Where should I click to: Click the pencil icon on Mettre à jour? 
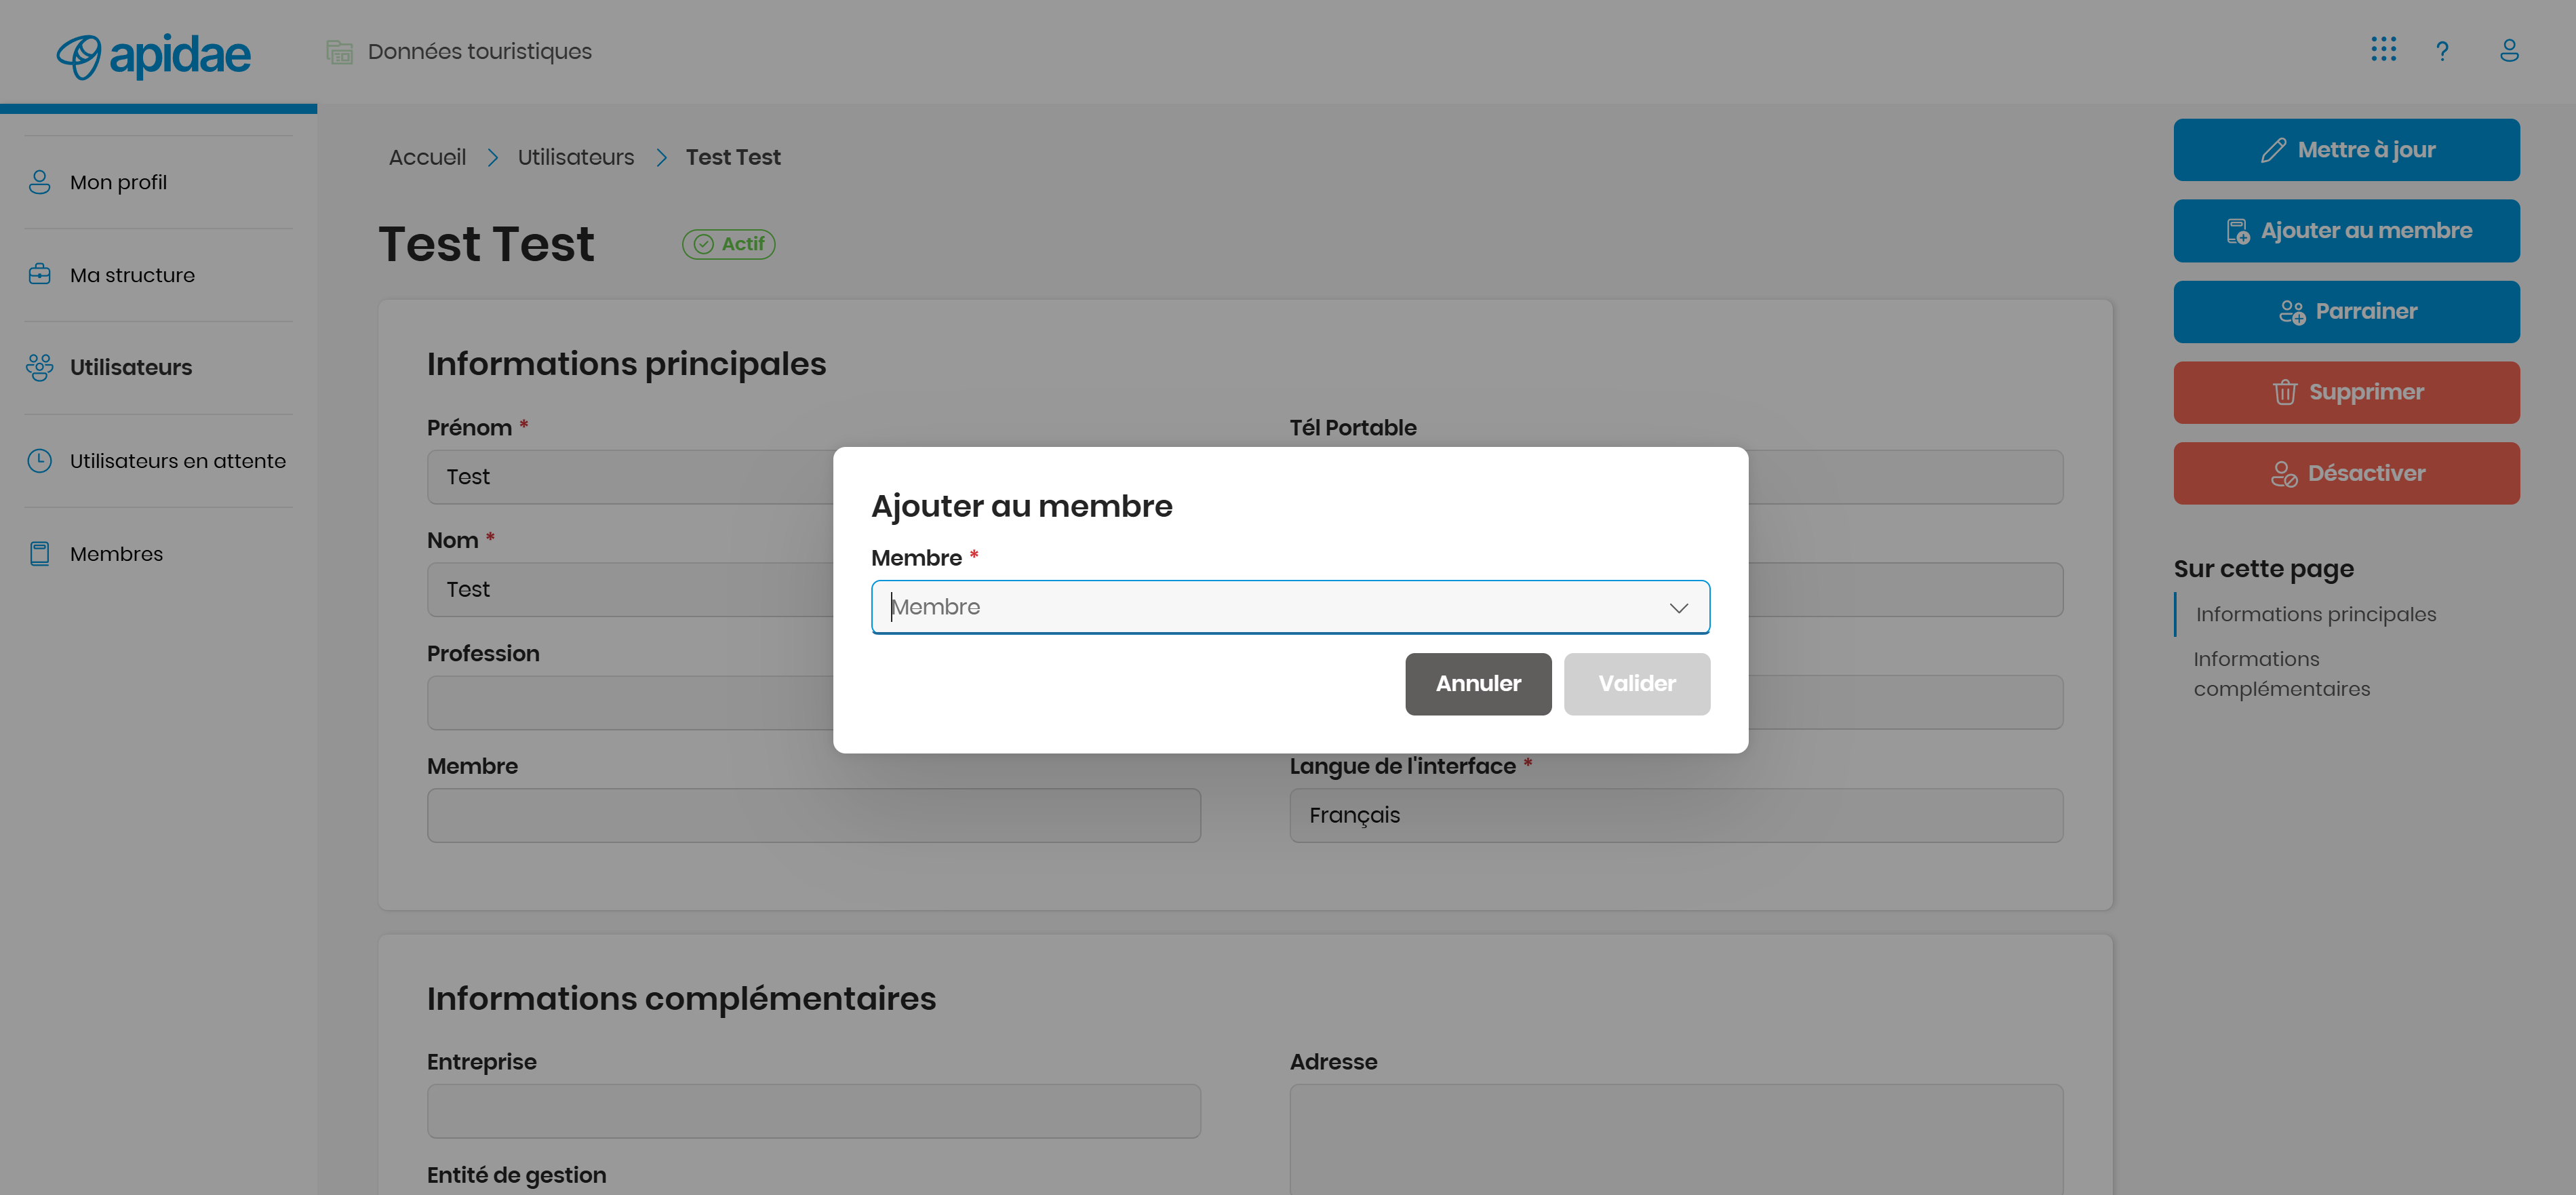pyautogui.click(x=2273, y=150)
